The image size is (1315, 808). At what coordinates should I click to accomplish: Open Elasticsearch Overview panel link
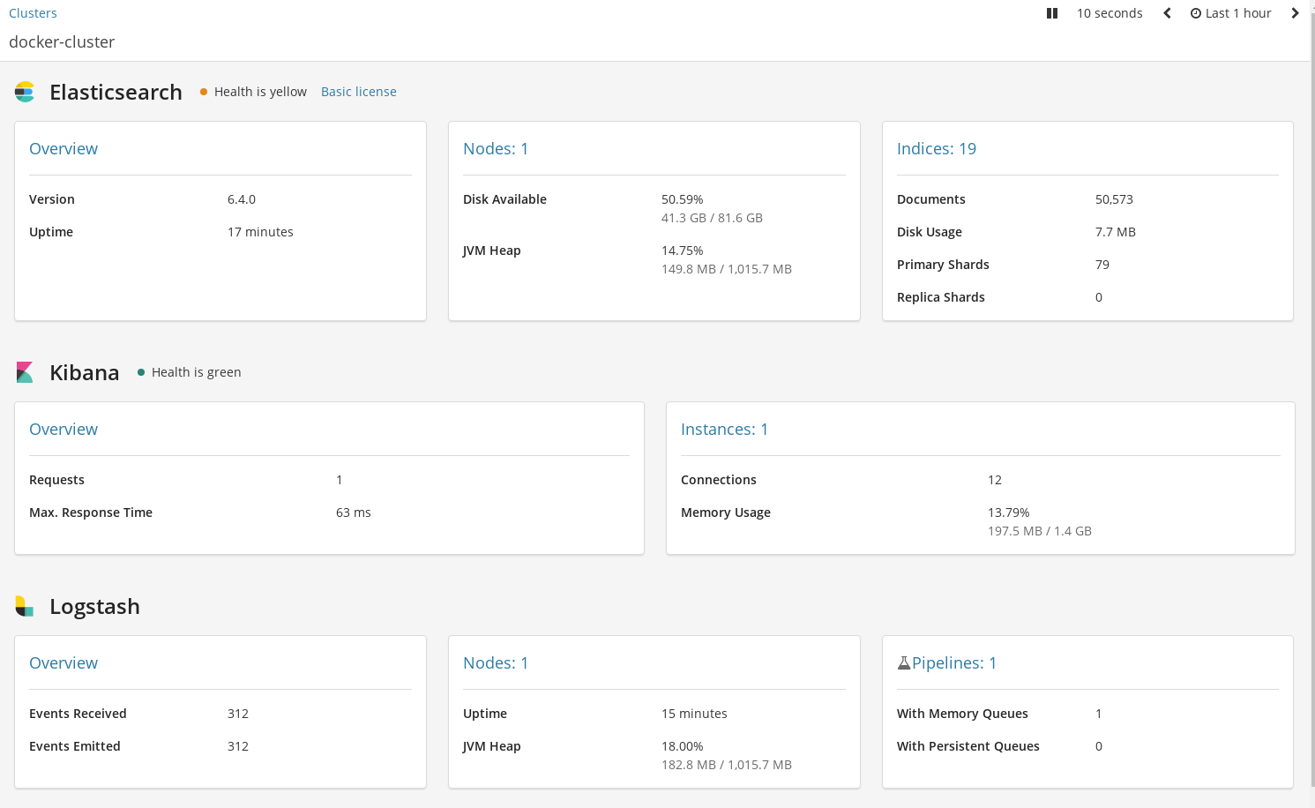click(64, 149)
